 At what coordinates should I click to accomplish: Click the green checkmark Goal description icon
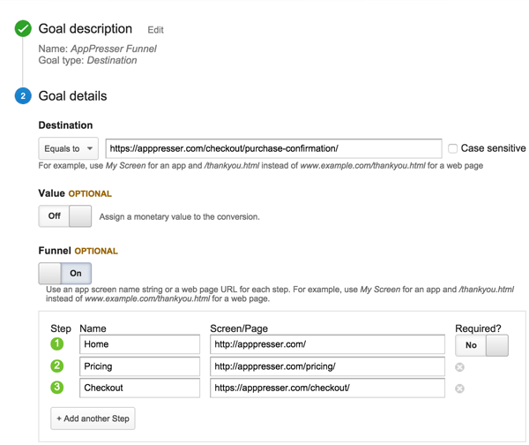point(23,28)
